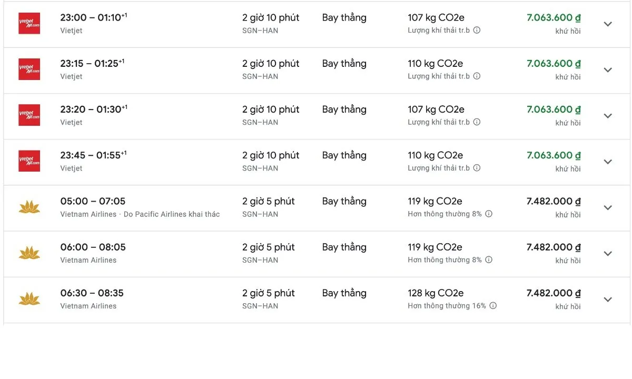Open emissions info icon on 23:20 flight
632x379 pixels.
(477, 122)
